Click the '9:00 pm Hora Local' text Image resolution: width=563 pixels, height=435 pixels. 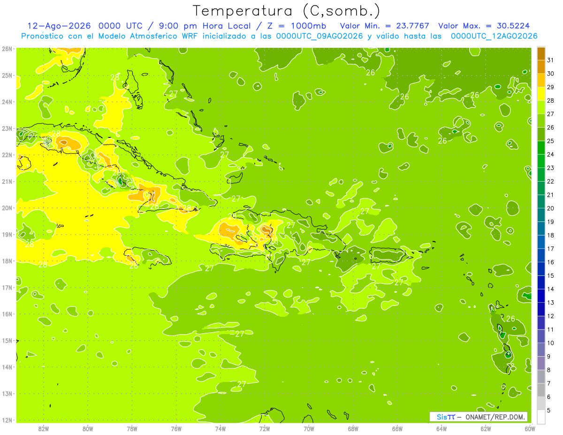coord(205,26)
